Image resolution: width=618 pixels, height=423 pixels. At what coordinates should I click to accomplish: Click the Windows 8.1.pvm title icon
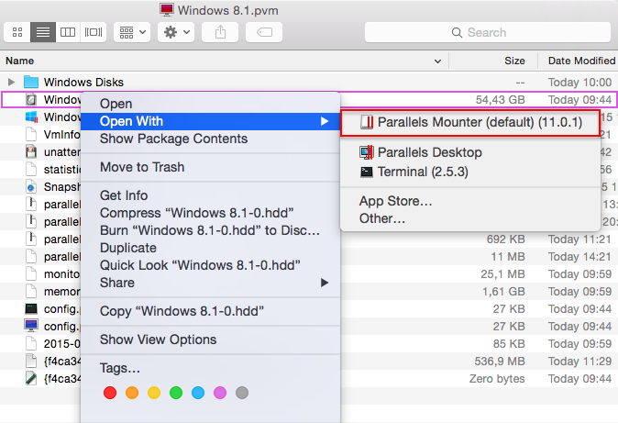167,9
